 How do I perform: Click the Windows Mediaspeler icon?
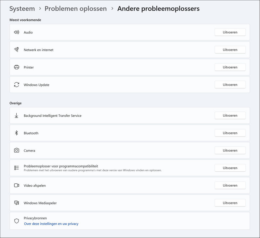tap(17, 203)
